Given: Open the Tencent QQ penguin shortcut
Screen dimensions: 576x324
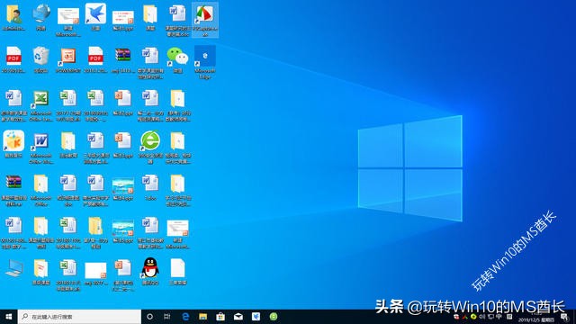Looking at the screenshot, I should click(x=150, y=271).
